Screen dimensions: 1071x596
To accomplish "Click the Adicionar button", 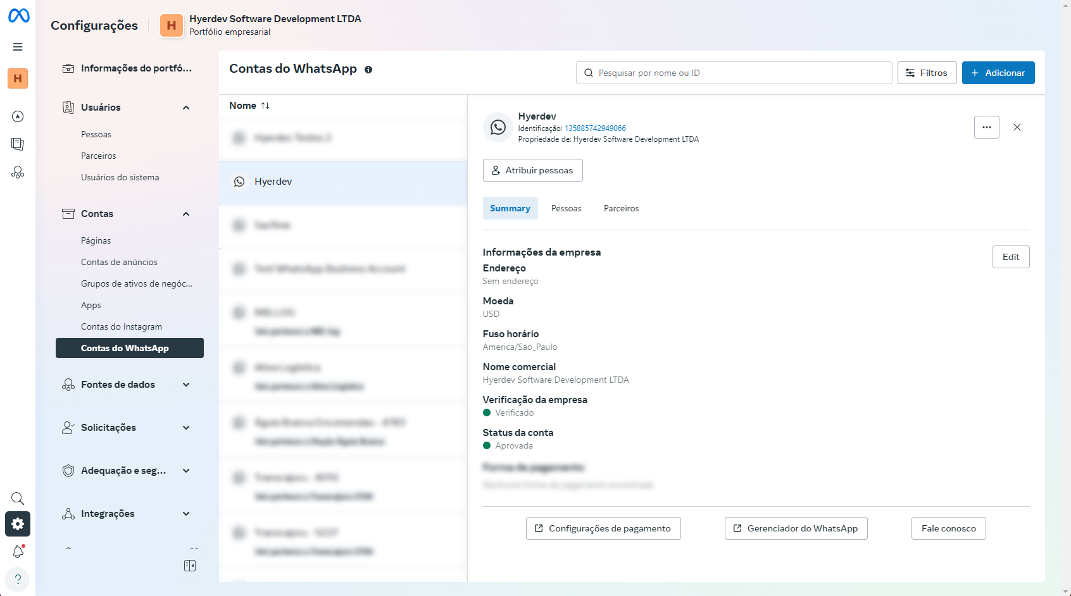I will point(998,73).
